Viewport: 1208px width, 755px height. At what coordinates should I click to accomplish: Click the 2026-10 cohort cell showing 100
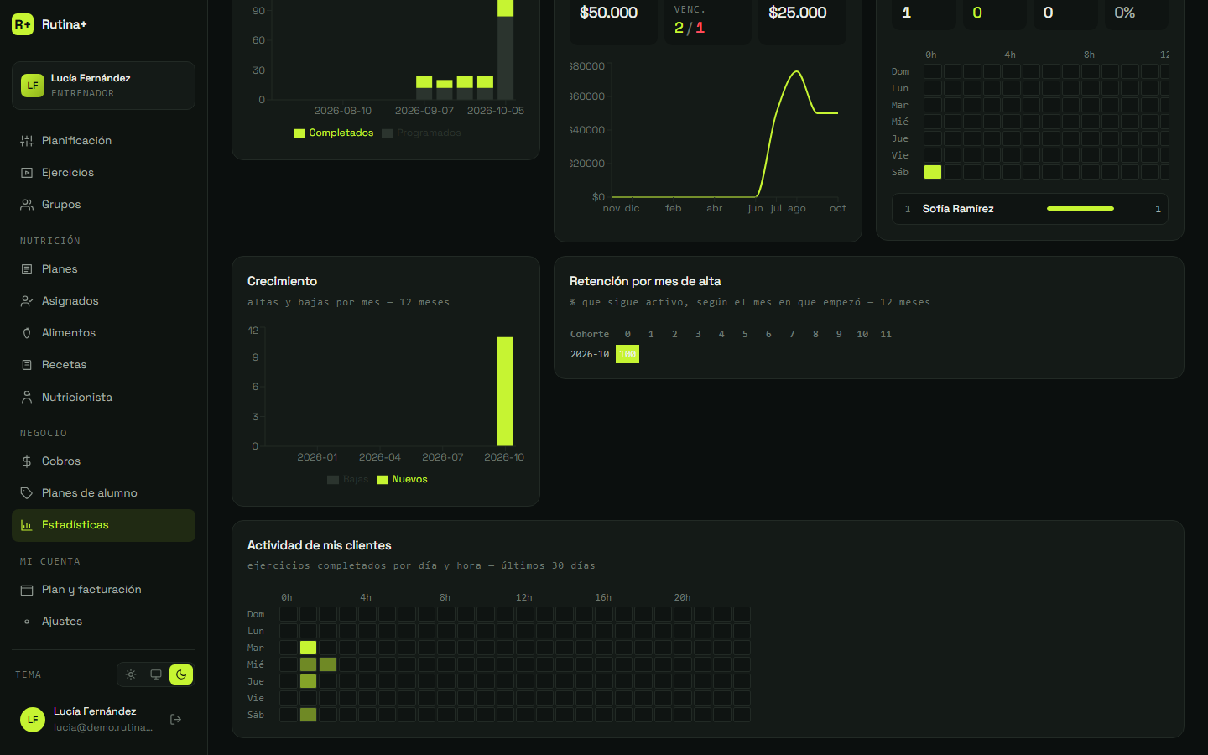coord(627,355)
